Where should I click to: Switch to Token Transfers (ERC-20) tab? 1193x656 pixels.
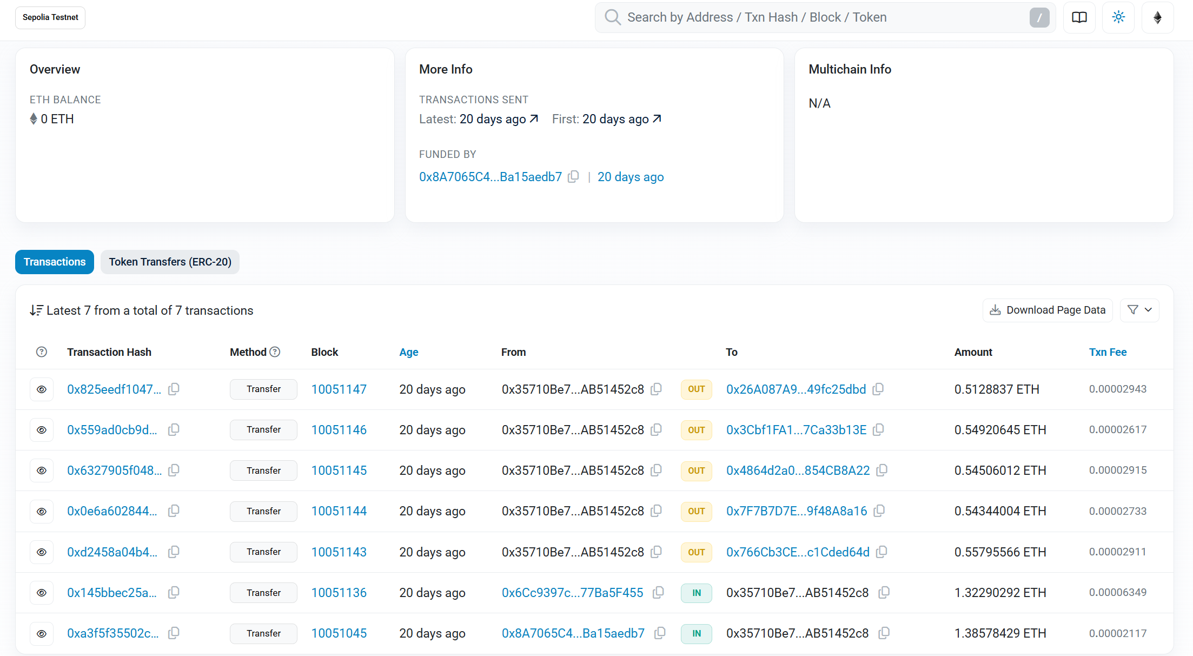point(170,262)
